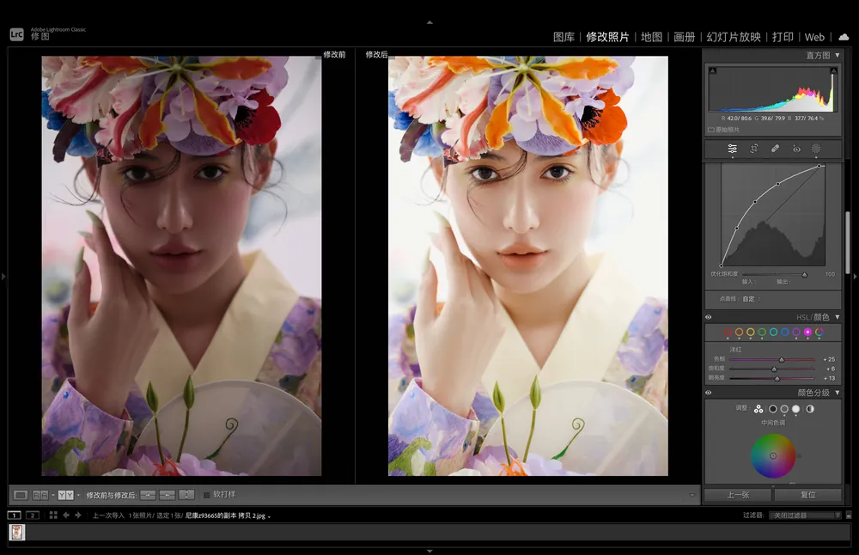Image resolution: width=859 pixels, height=555 pixels.
Task: Click the cloud sync status icon
Action: click(843, 37)
